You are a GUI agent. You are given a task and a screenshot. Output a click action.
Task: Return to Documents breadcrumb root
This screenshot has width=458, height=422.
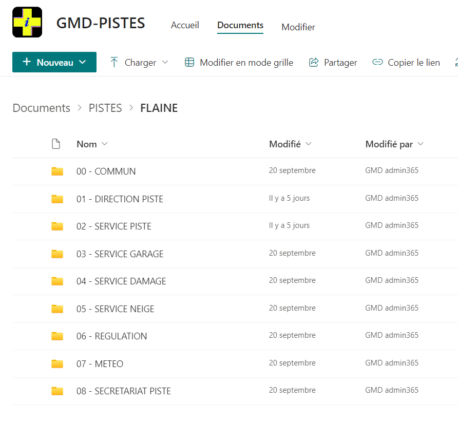(x=42, y=108)
